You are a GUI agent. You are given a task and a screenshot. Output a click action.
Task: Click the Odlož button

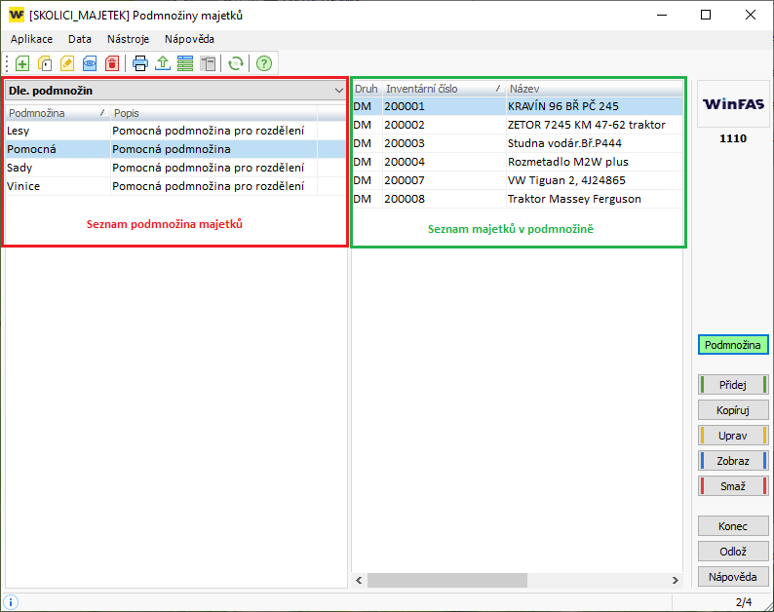(x=733, y=552)
